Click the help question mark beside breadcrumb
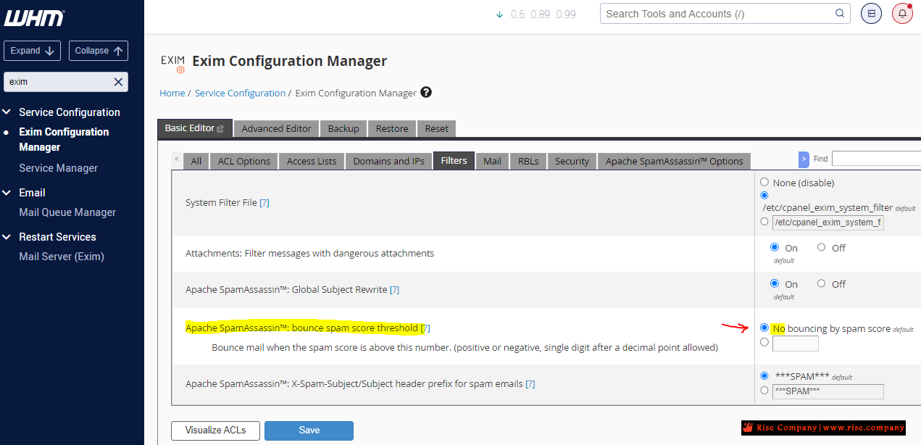The height and width of the screenshot is (445, 921). (426, 92)
